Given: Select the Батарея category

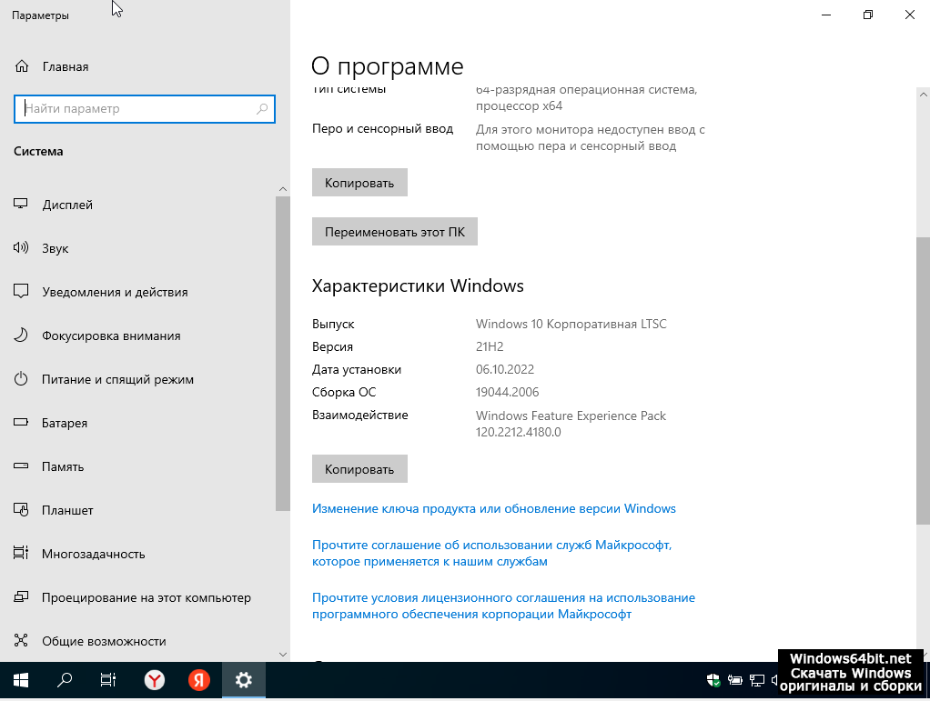Looking at the screenshot, I should point(65,423).
